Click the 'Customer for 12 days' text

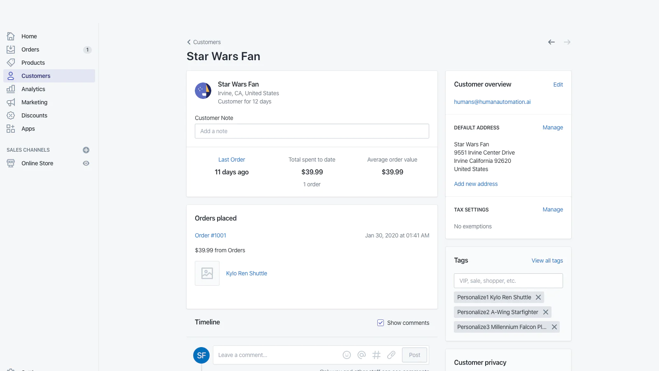(x=245, y=101)
